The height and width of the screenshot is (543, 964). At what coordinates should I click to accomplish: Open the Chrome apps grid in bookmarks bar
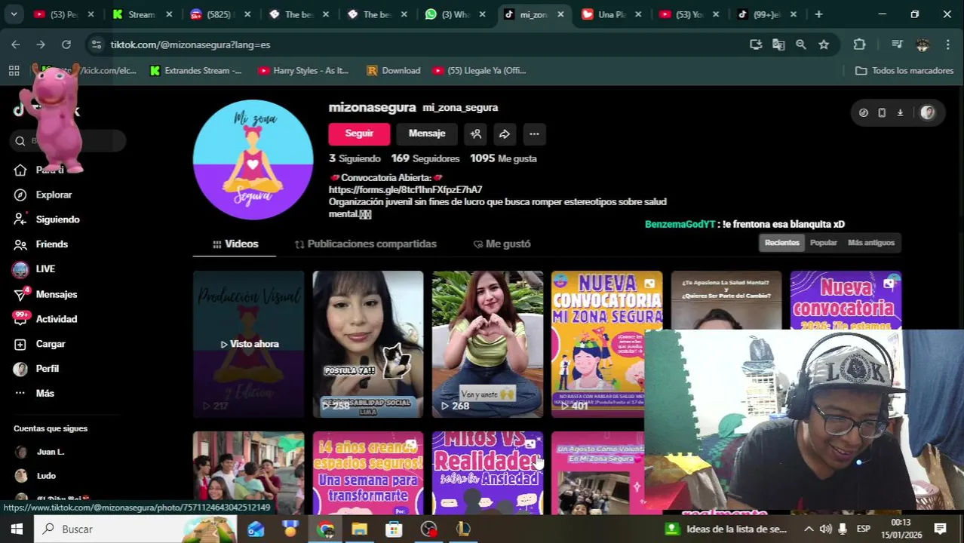14,70
